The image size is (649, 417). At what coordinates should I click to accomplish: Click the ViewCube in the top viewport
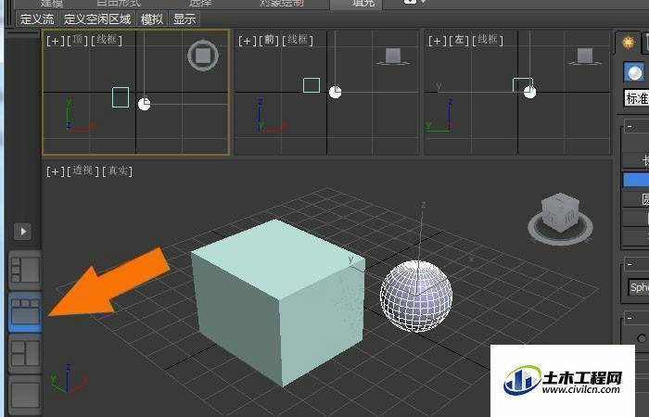(x=202, y=55)
